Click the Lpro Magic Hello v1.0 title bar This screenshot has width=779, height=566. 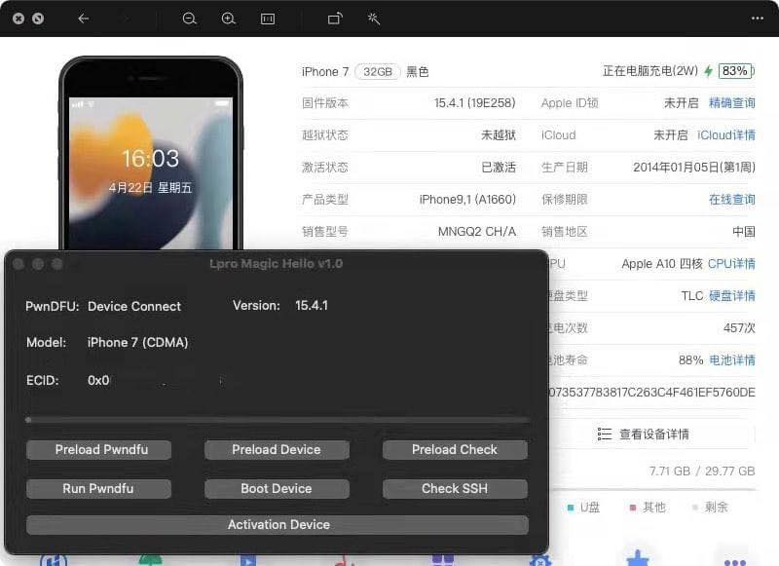click(x=277, y=264)
